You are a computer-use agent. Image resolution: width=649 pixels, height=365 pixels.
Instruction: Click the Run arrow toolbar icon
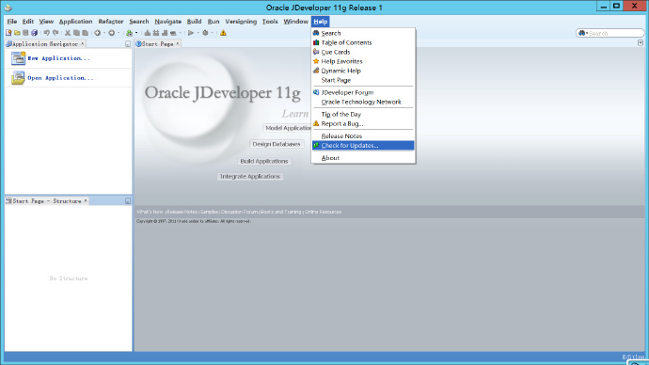(191, 33)
